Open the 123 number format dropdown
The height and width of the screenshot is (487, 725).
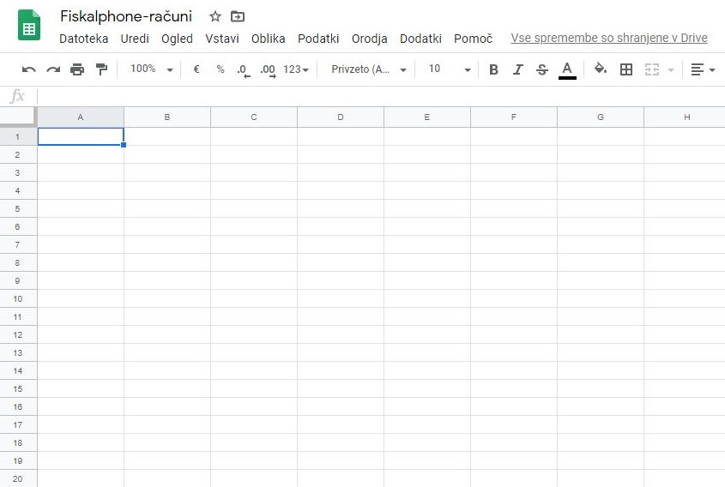296,69
